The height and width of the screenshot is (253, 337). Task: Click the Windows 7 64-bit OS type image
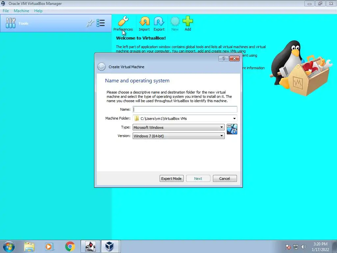[232, 129]
